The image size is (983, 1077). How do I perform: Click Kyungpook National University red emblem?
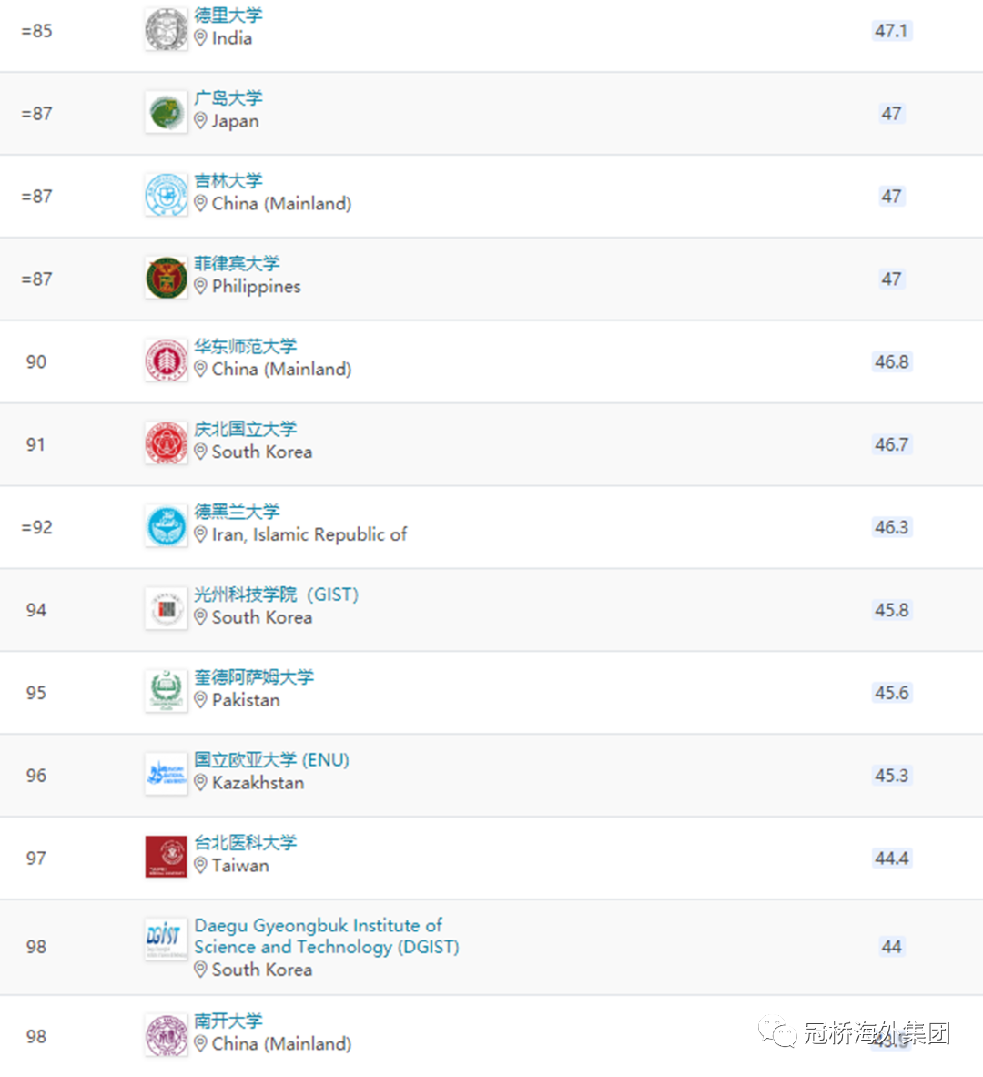pos(167,443)
